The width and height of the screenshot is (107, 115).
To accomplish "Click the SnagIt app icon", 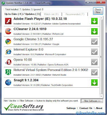I will (x=8, y=83).
